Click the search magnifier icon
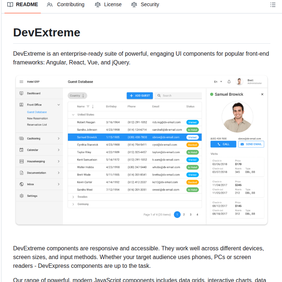Image resolution: width=282 pixels, height=282 pixels. click(159, 96)
